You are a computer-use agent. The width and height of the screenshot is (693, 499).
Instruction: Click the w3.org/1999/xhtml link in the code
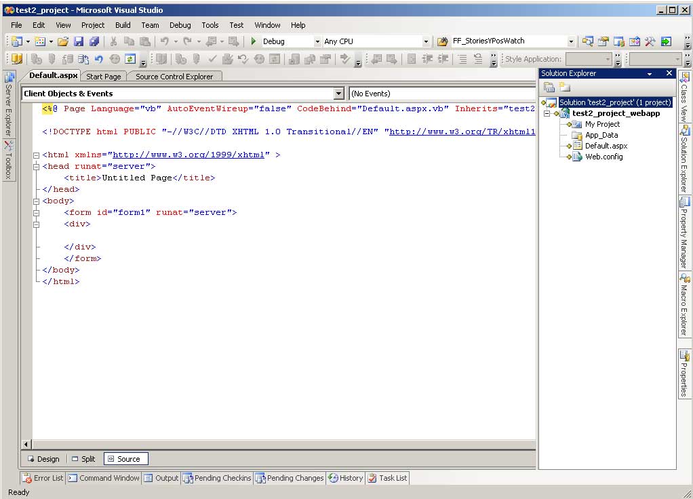click(x=189, y=155)
